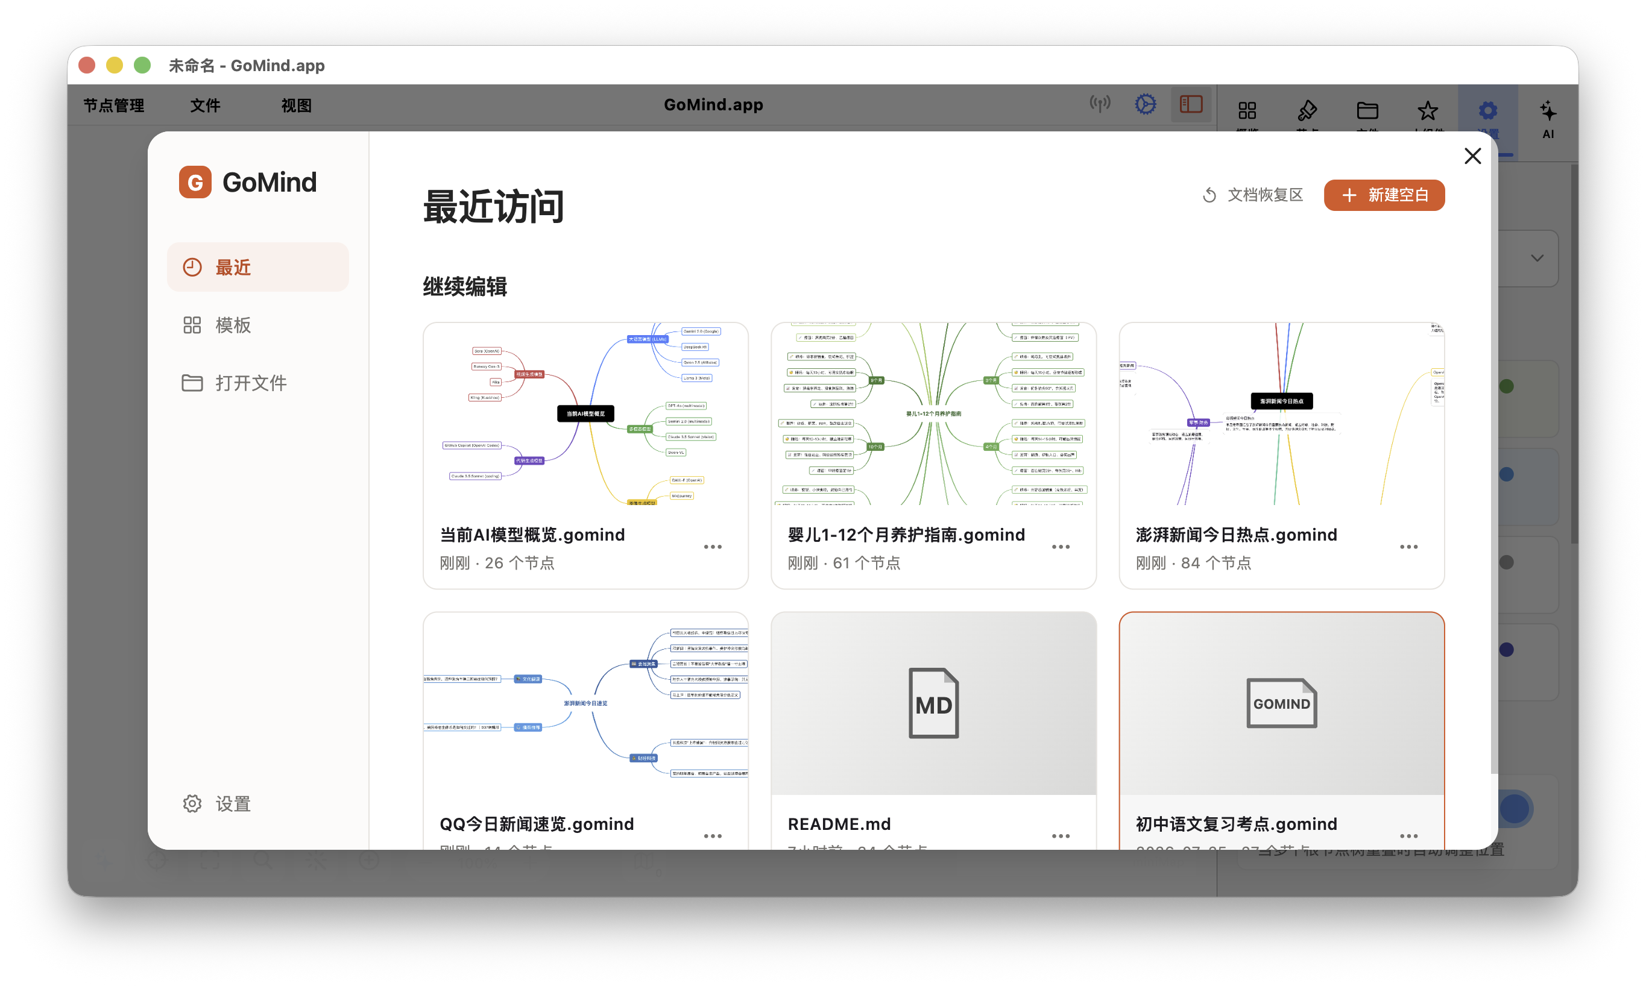Select the gray color dot in background panel
1646x986 pixels.
[1507, 562]
